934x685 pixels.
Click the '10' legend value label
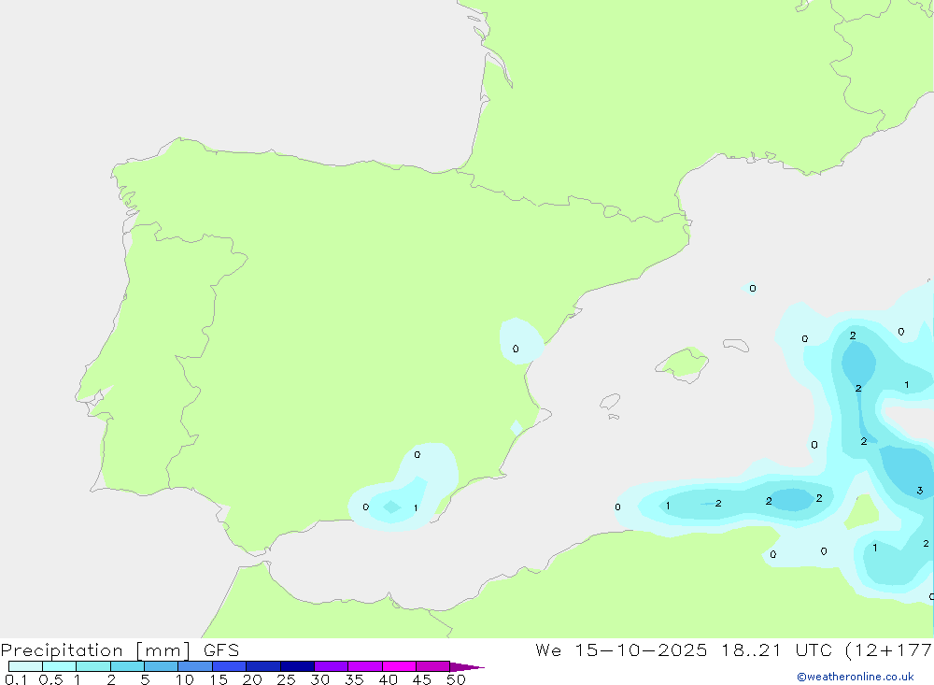point(185,679)
